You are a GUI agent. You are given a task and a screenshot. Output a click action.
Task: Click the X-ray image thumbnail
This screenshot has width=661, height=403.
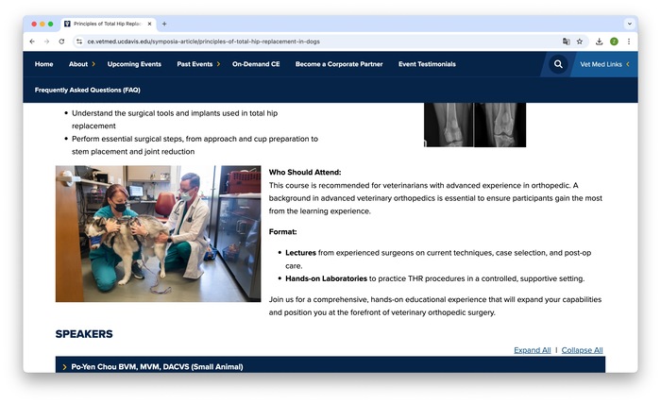pyautogui.click(x=475, y=125)
